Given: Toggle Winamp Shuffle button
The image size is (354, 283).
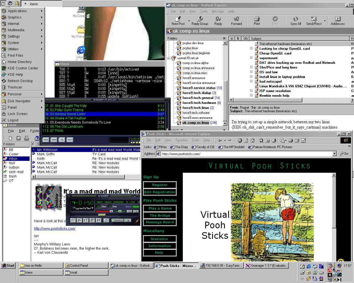Looking at the screenshot, I should click(x=118, y=220).
